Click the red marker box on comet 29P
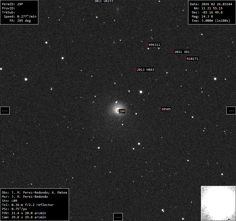 coord(118,111)
